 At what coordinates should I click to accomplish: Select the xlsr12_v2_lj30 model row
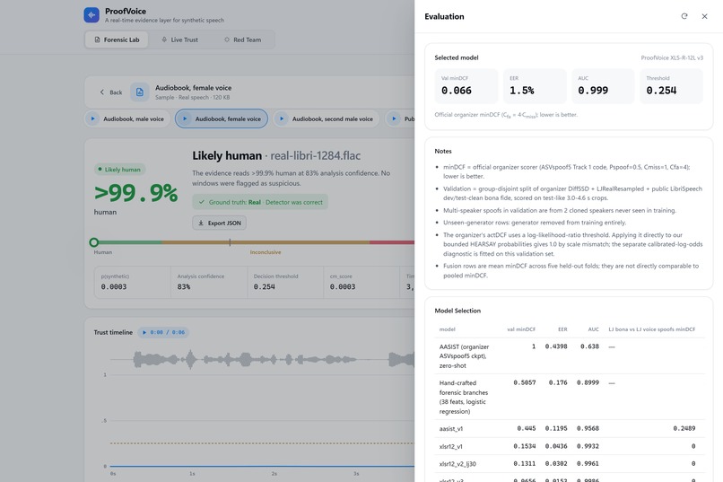(x=570, y=463)
